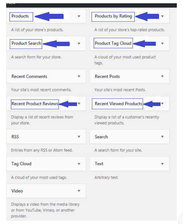Click the Product Search widget title

click(x=26, y=43)
